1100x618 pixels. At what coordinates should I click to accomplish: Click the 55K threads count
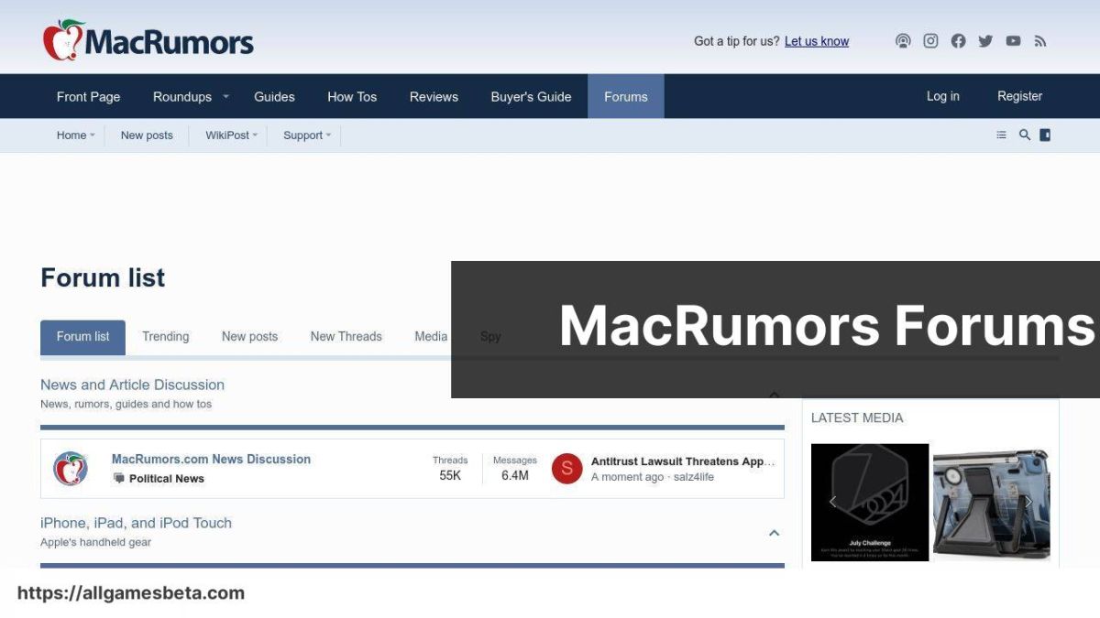pos(450,476)
